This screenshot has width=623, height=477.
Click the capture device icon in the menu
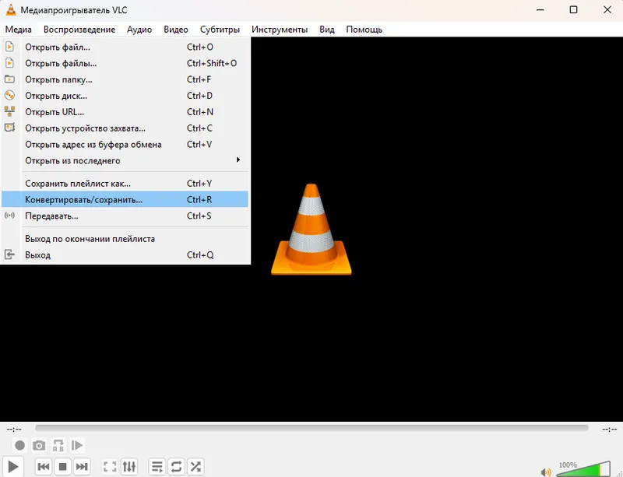(x=9, y=128)
